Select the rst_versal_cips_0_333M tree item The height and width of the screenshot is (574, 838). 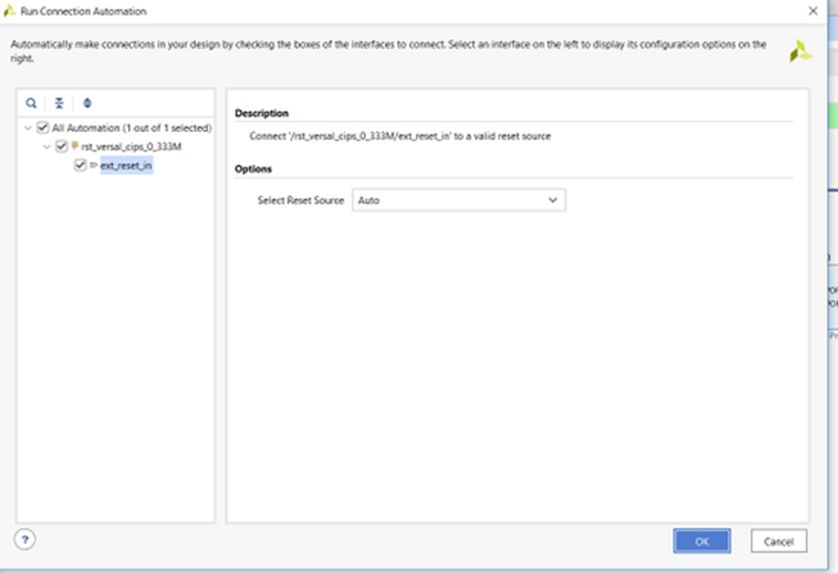132,146
